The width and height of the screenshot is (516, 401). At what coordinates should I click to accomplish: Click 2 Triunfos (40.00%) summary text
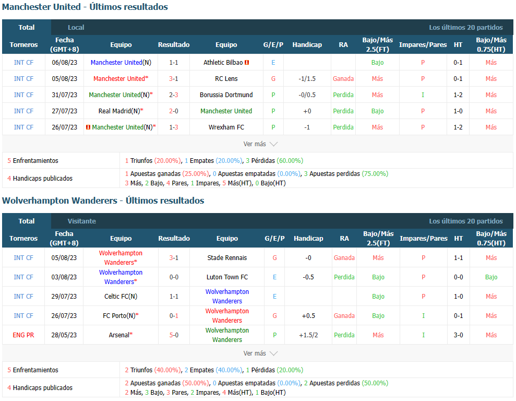[153, 370]
